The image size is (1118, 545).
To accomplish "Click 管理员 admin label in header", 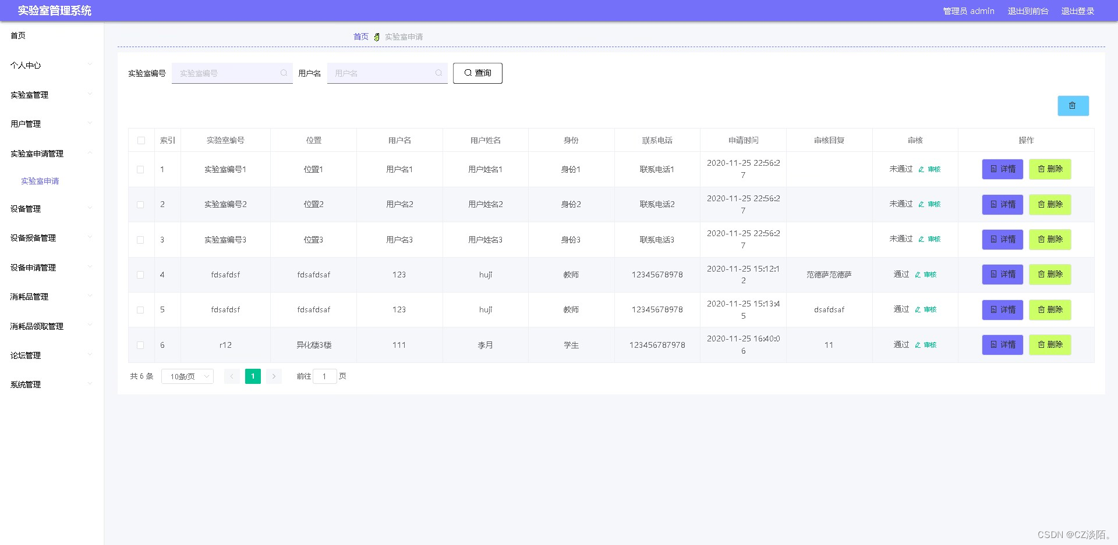I will point(968,11).
